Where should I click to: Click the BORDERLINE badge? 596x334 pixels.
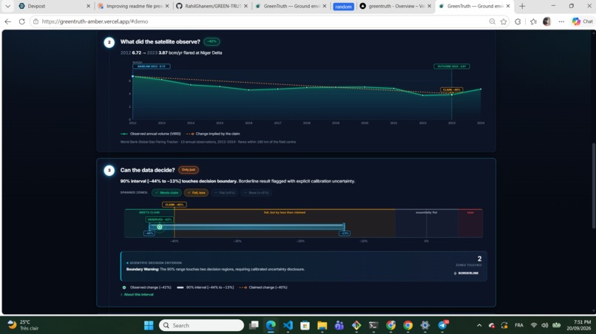coord(466,273)
